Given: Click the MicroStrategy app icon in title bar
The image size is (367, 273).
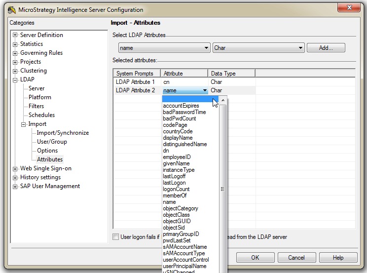Looking at the screenshot, I should tap(11, 10).
